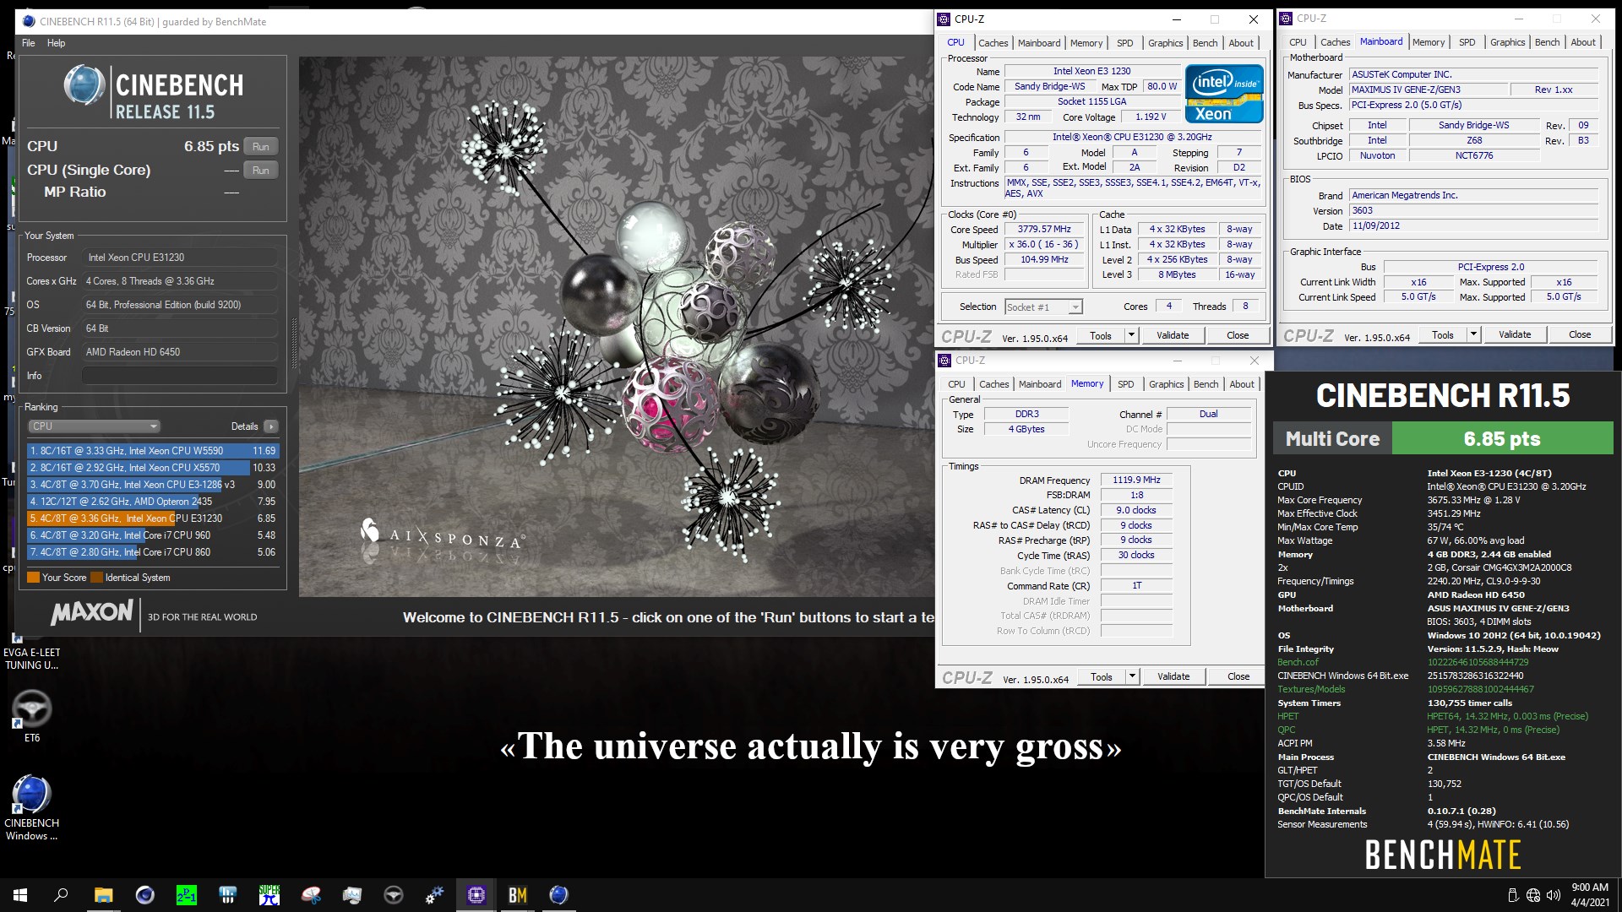Open Graphics tab in CPU-Z Memory window
The image size is (1622, 912).
(x=1166, y=384)
